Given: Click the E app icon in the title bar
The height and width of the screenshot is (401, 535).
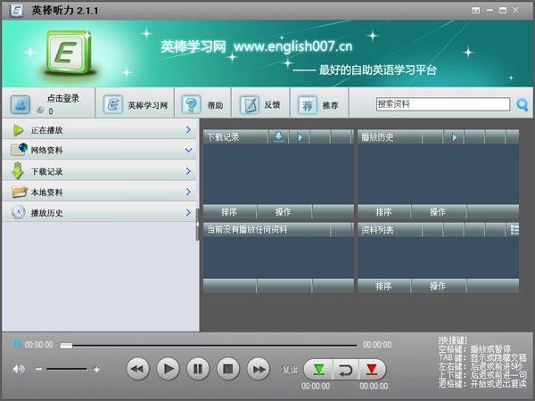Looking at the screenshot, I should [x=16, y=10].
